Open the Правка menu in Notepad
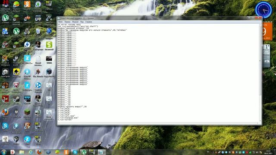Image resolution: width=276 pixels, height=155 pixels. [x=67, y=22]
